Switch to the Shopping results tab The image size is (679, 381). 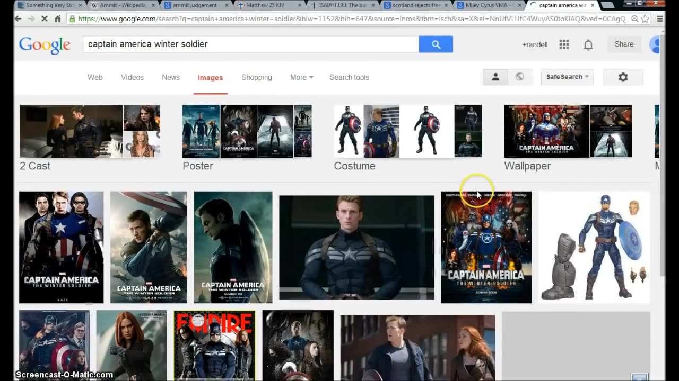(x=257, y=77)
